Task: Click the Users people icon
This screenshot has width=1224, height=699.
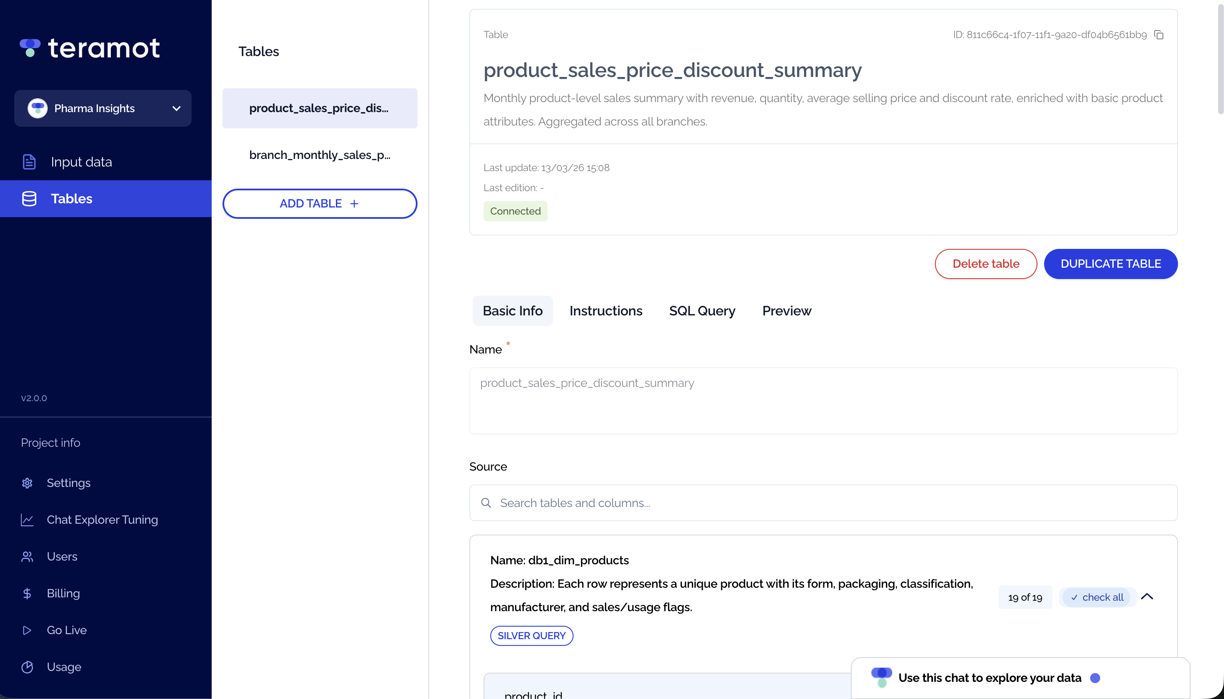Action: pos(27,556)
